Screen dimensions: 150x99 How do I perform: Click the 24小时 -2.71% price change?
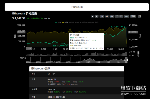tap(53, 82)
